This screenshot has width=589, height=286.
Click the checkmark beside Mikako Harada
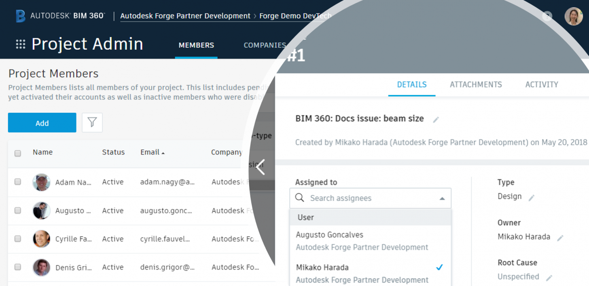[439, 267]
